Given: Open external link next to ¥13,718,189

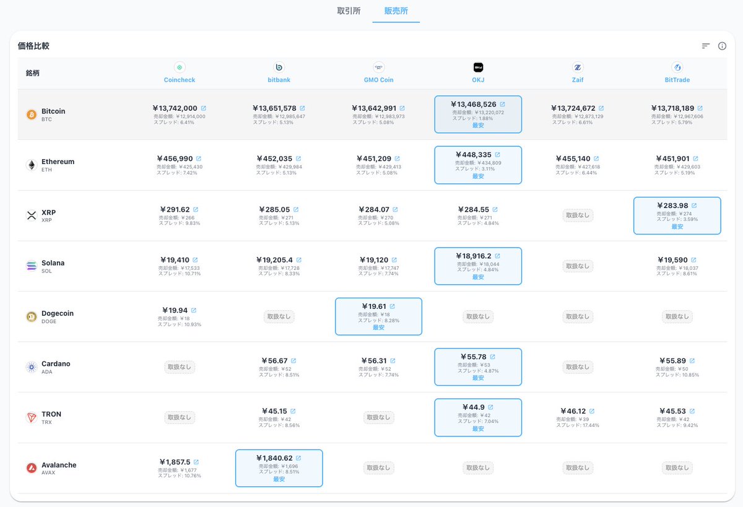Looking at the screenshot, I should point(700,108).
